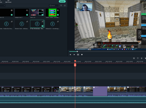
Task: Stop the preview playback
Action: point(82,55)
